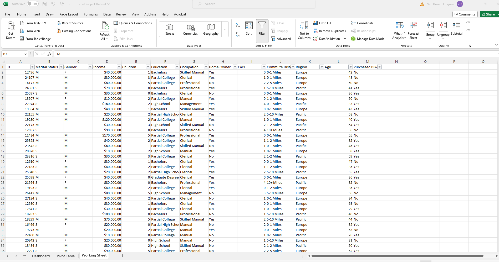This screenshot has height=262, width=499.
Task: Run Flash Fill on the data
Action: [x=323, y=23]
